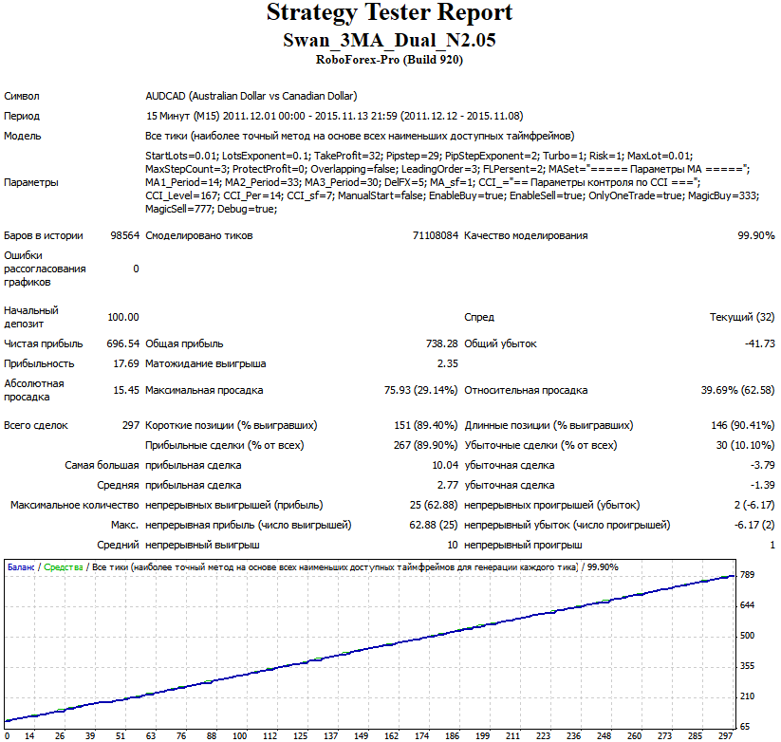
Task: Click the MagicSell=777; Debug=true line
Action: (x=212, y=209)
